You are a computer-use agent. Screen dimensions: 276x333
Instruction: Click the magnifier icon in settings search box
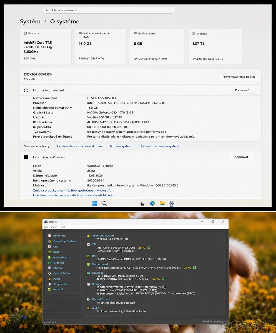click(48, 10)
